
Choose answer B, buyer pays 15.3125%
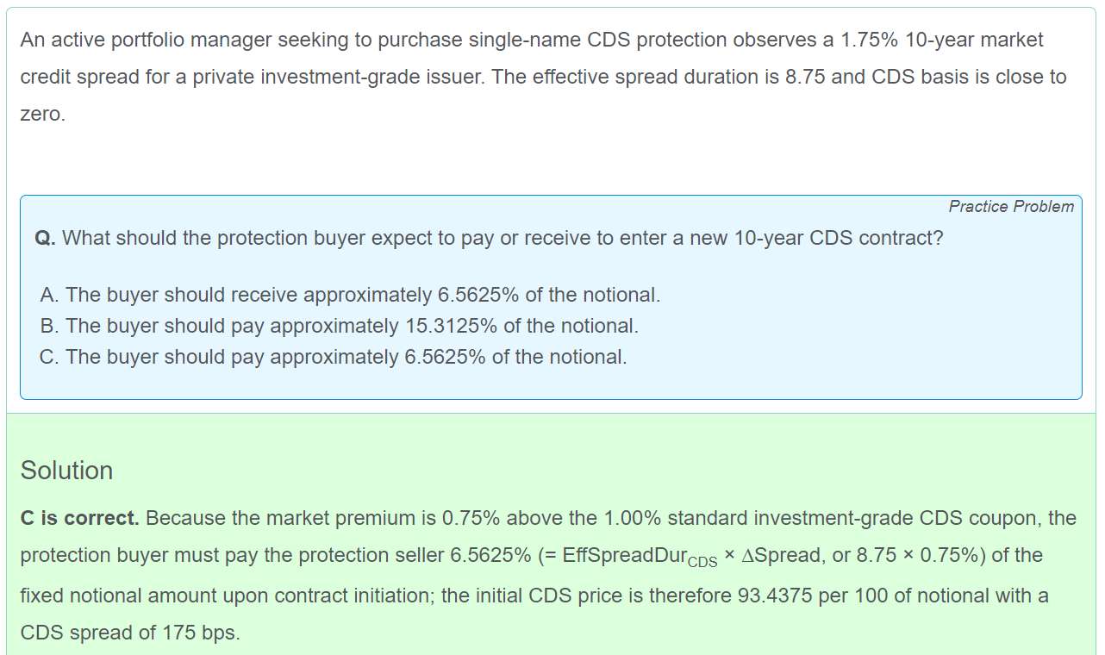coord(339,326)
